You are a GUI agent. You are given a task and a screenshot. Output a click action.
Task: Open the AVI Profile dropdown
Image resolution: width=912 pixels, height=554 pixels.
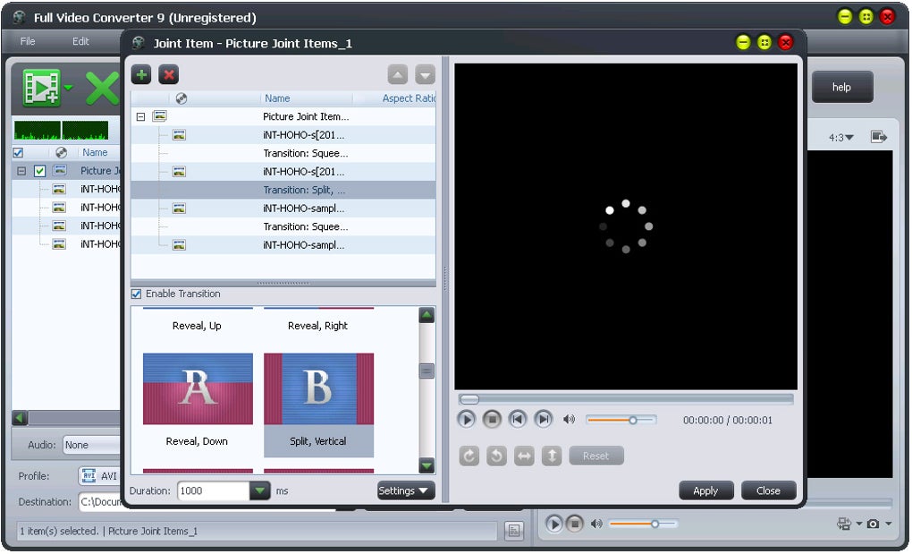coord(100,476)
